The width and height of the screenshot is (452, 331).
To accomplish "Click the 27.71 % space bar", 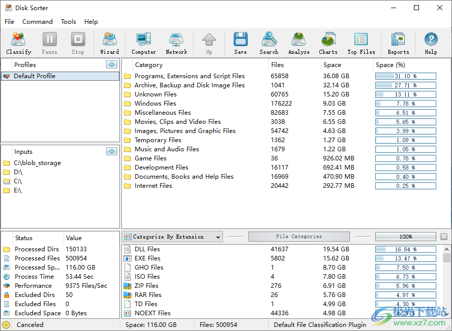I will click(x=406, y=85).
